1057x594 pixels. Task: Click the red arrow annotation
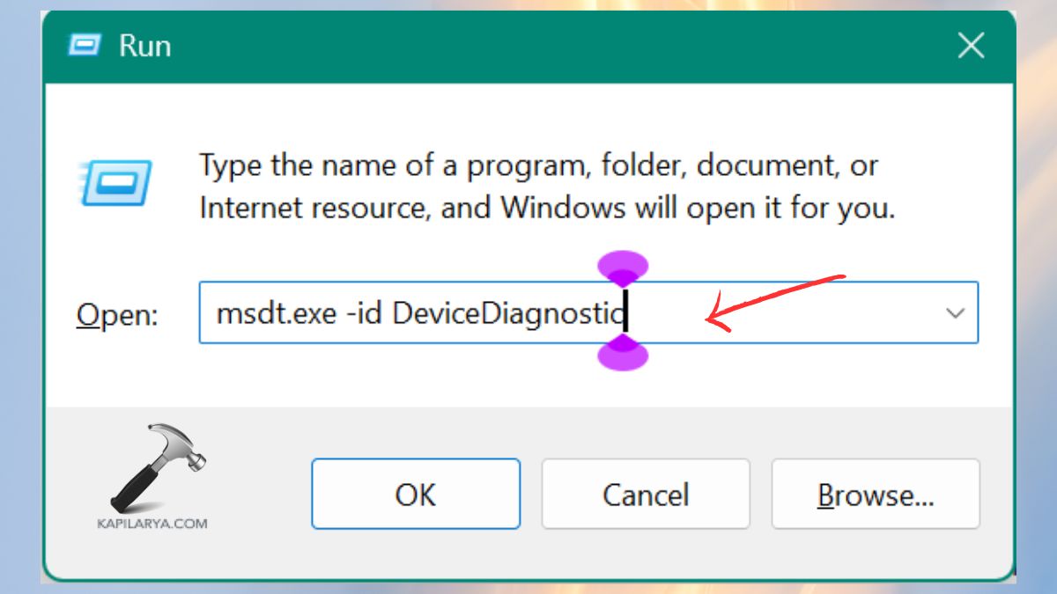point(775,299)
